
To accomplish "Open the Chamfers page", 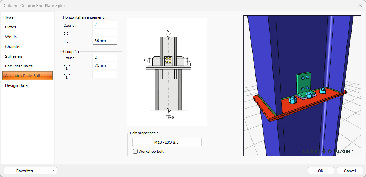I will [x=14, y=47].
